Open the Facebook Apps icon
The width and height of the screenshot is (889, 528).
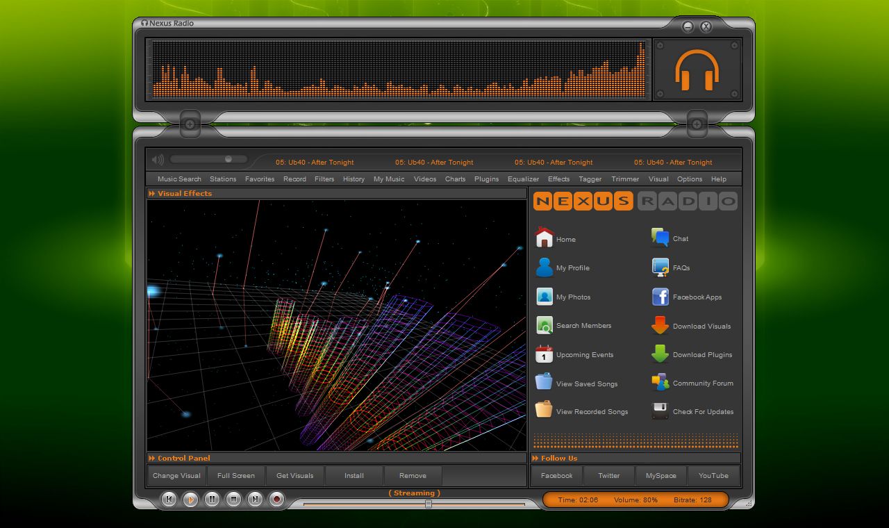660,297
